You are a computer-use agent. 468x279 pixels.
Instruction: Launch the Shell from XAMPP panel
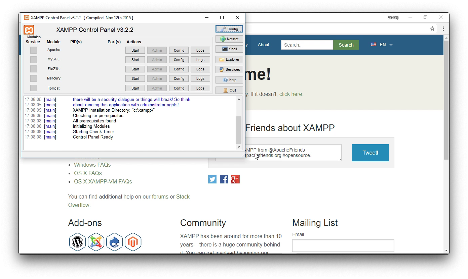click(x=229, y=49)
